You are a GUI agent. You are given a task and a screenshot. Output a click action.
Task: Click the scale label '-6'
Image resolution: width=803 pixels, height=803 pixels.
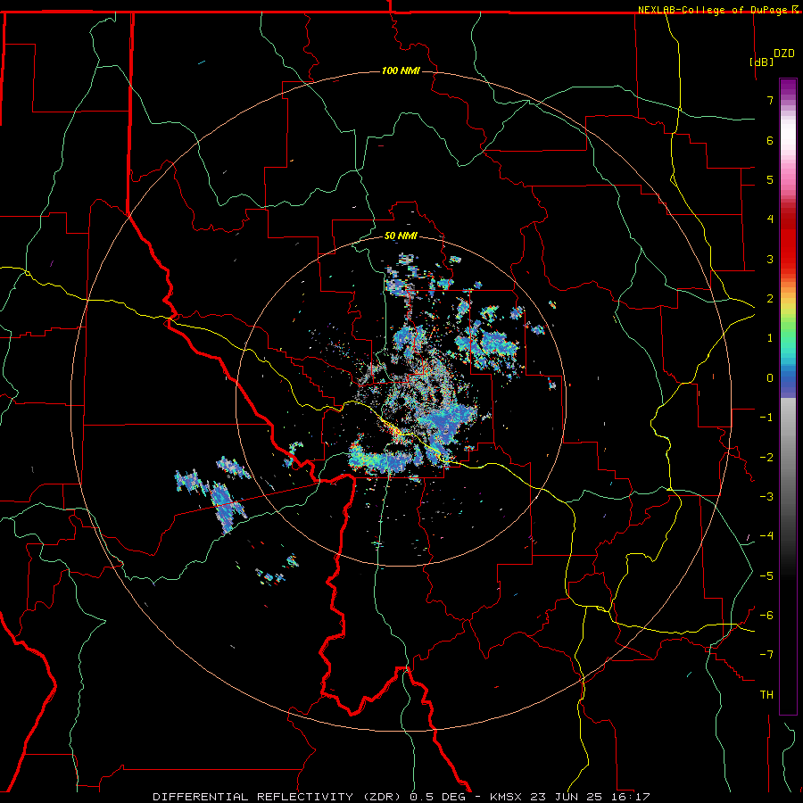[766, 615]
